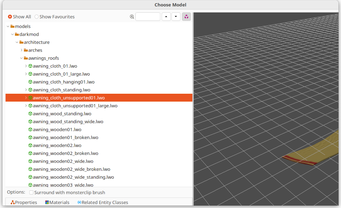The width and height of the screenshot is (341, 208).
Task: Select awning_cloth_hanging01.lwo model
Action: [x=64, y=82]
